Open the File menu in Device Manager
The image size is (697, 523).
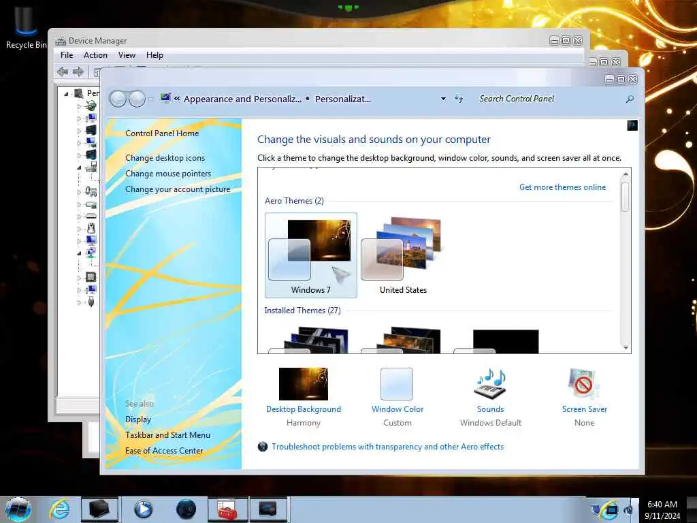coord(67,55)
